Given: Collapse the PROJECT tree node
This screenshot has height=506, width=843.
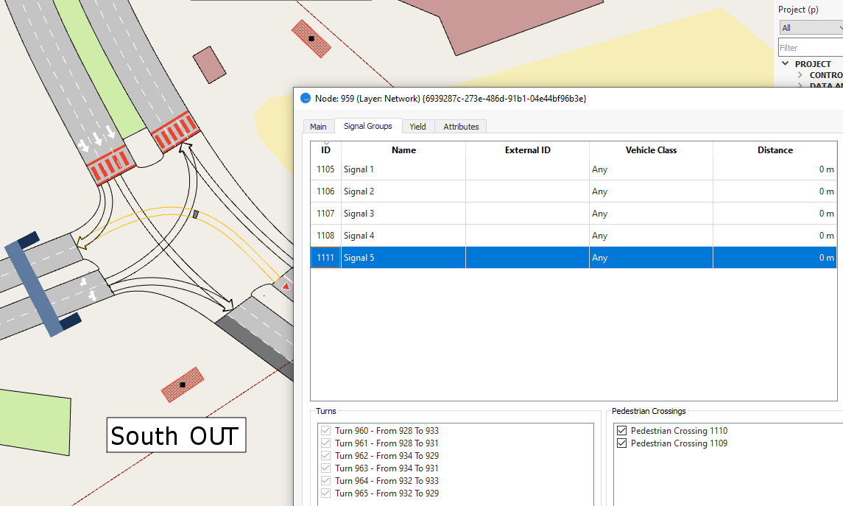Looking at the screenshot, I should pyautogui.click(x=785, y=64).
